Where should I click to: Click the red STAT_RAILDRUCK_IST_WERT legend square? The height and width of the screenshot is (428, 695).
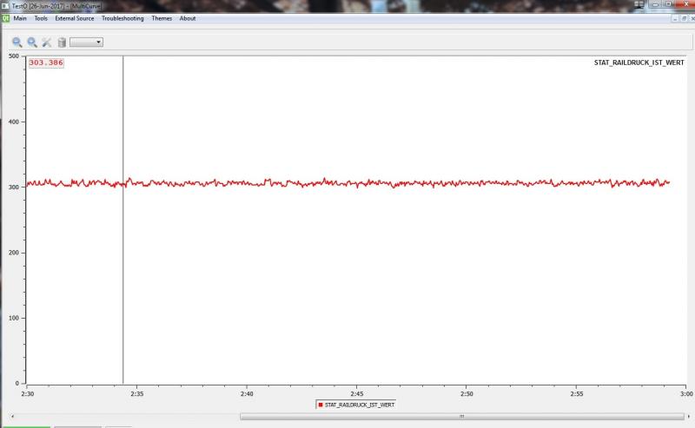coord(320,405)
